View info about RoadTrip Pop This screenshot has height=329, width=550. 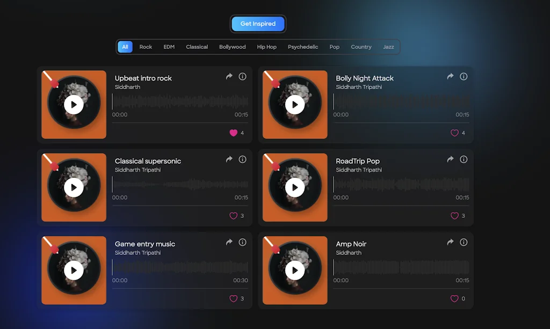464,159
